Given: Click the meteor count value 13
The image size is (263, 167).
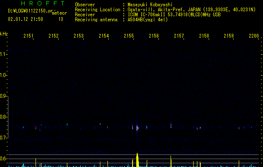Looking at the screenshot, I should click(61, 19).
